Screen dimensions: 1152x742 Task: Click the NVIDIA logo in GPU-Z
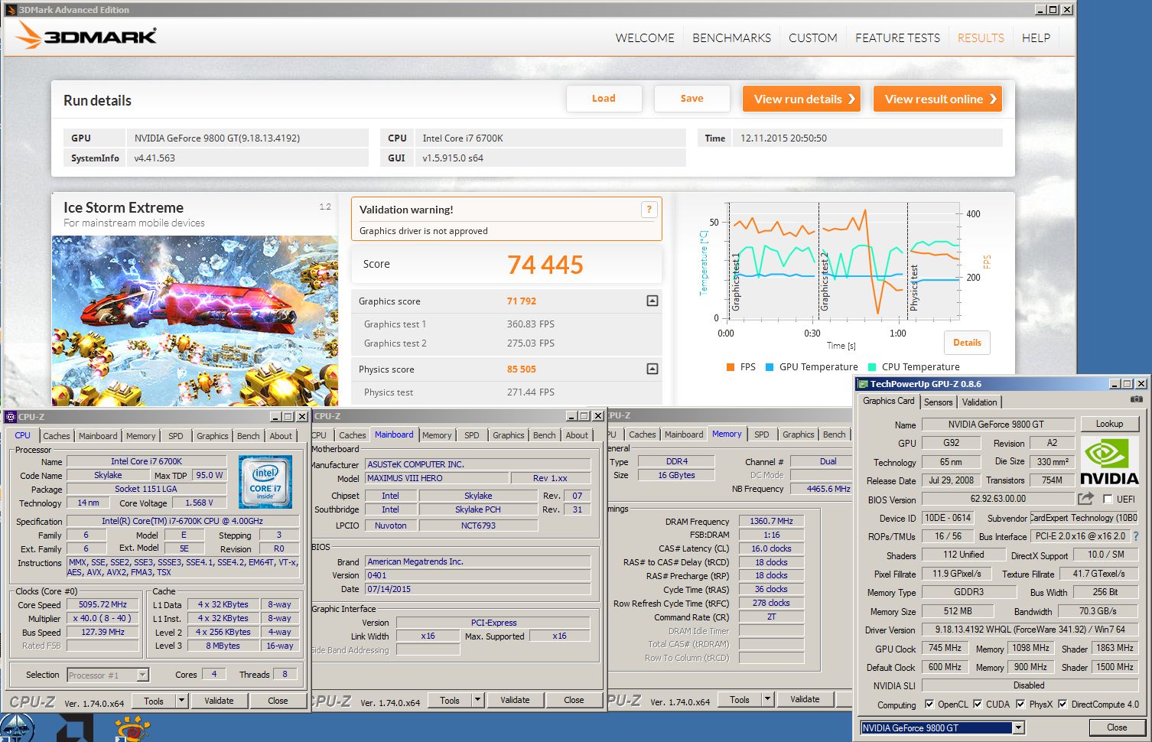1109,461
